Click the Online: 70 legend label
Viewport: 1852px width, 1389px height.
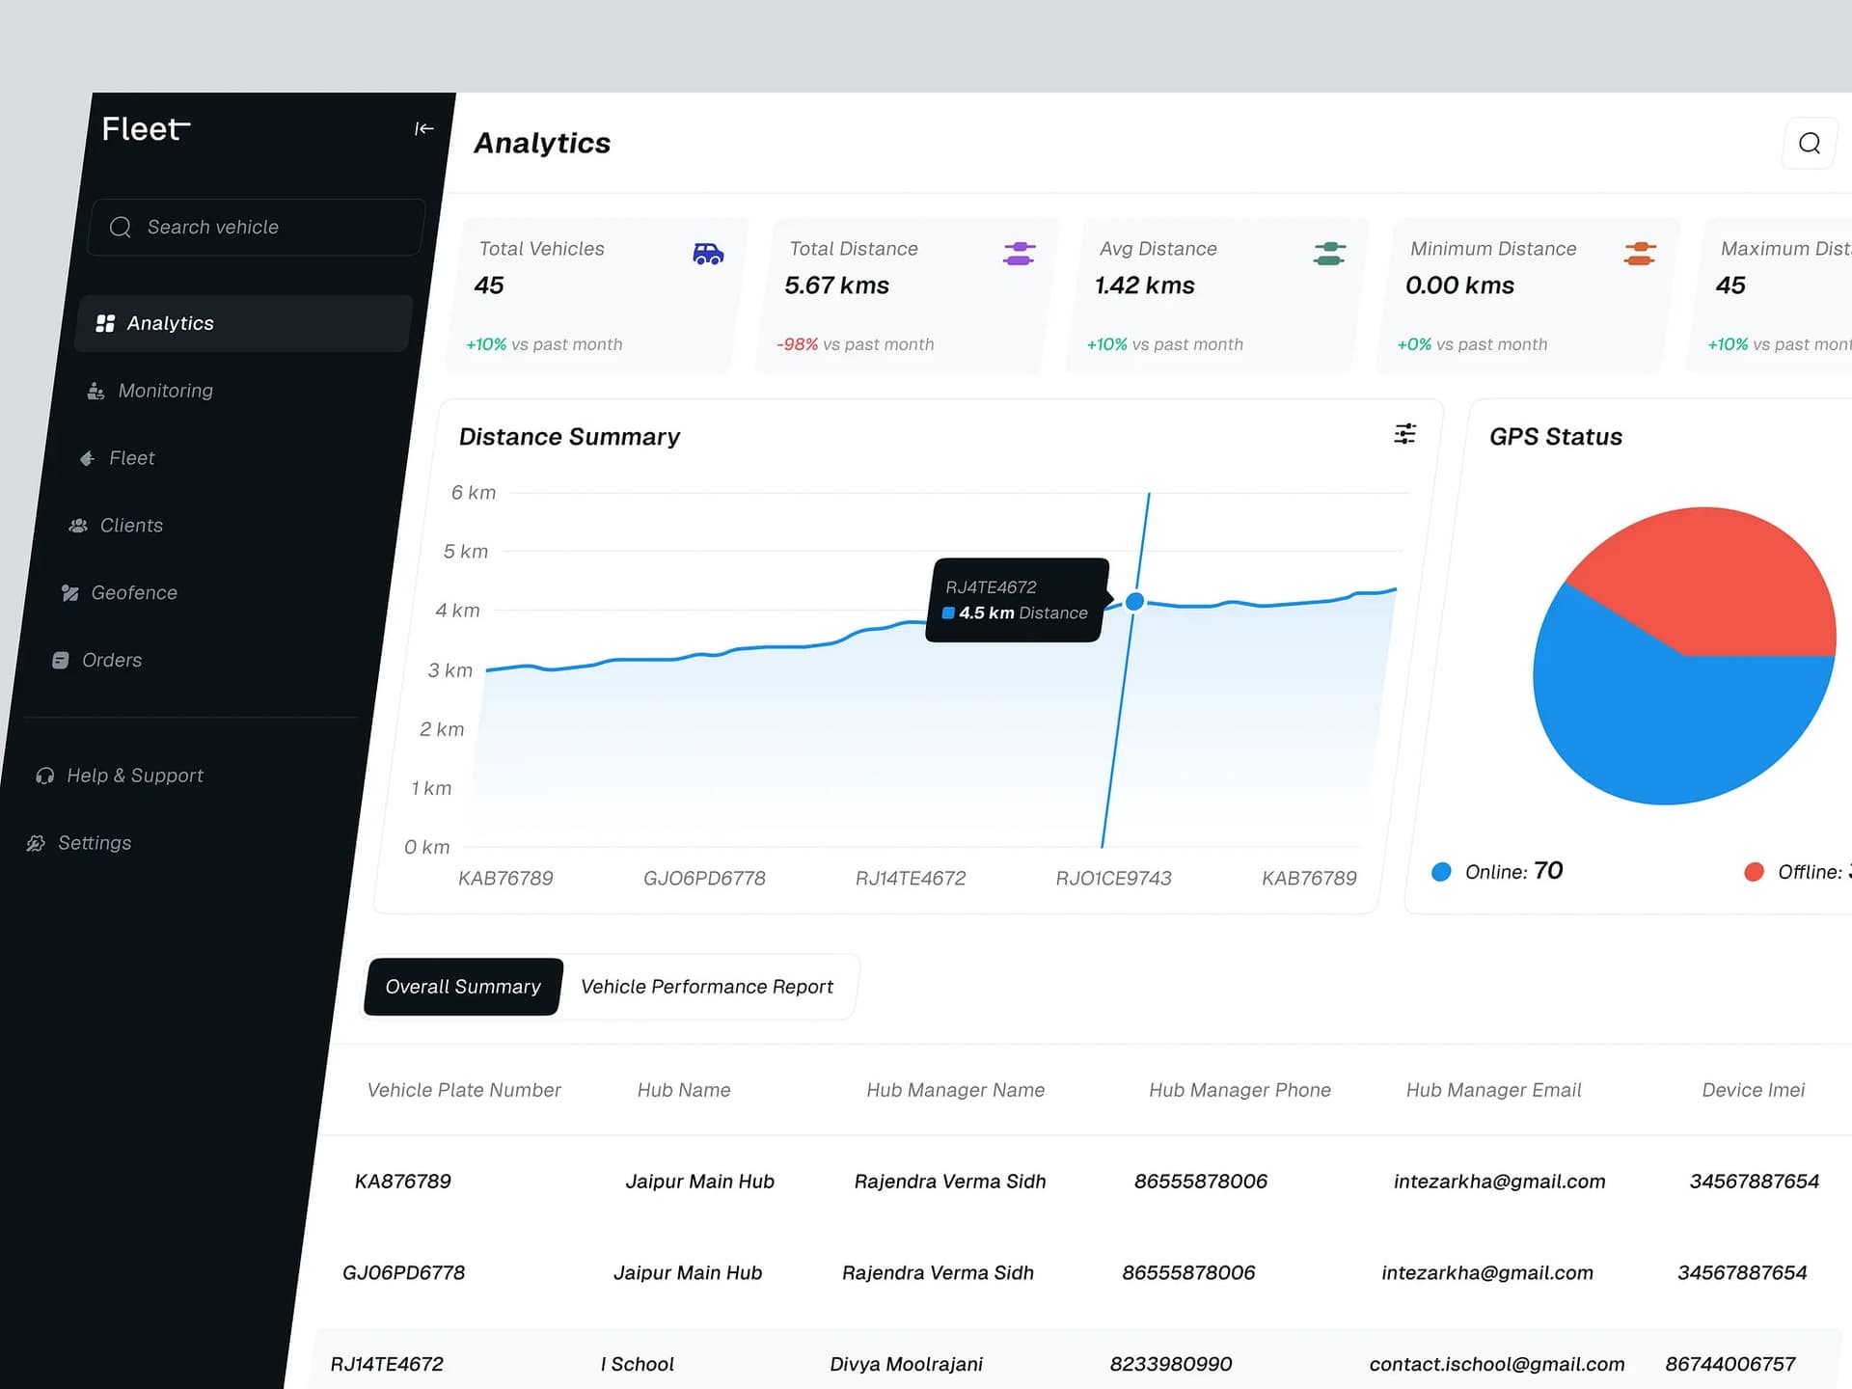pyautogui.click(x=1513, y=872)
